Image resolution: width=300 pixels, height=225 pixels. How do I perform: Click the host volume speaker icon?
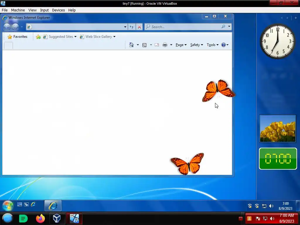(272, 219)
